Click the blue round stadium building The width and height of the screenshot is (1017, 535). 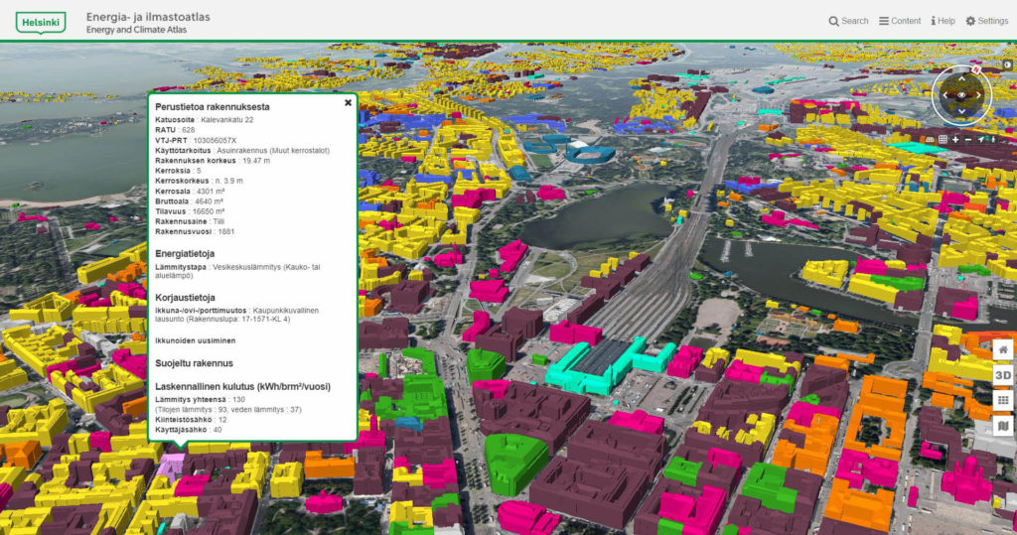(x=590, y=154)
